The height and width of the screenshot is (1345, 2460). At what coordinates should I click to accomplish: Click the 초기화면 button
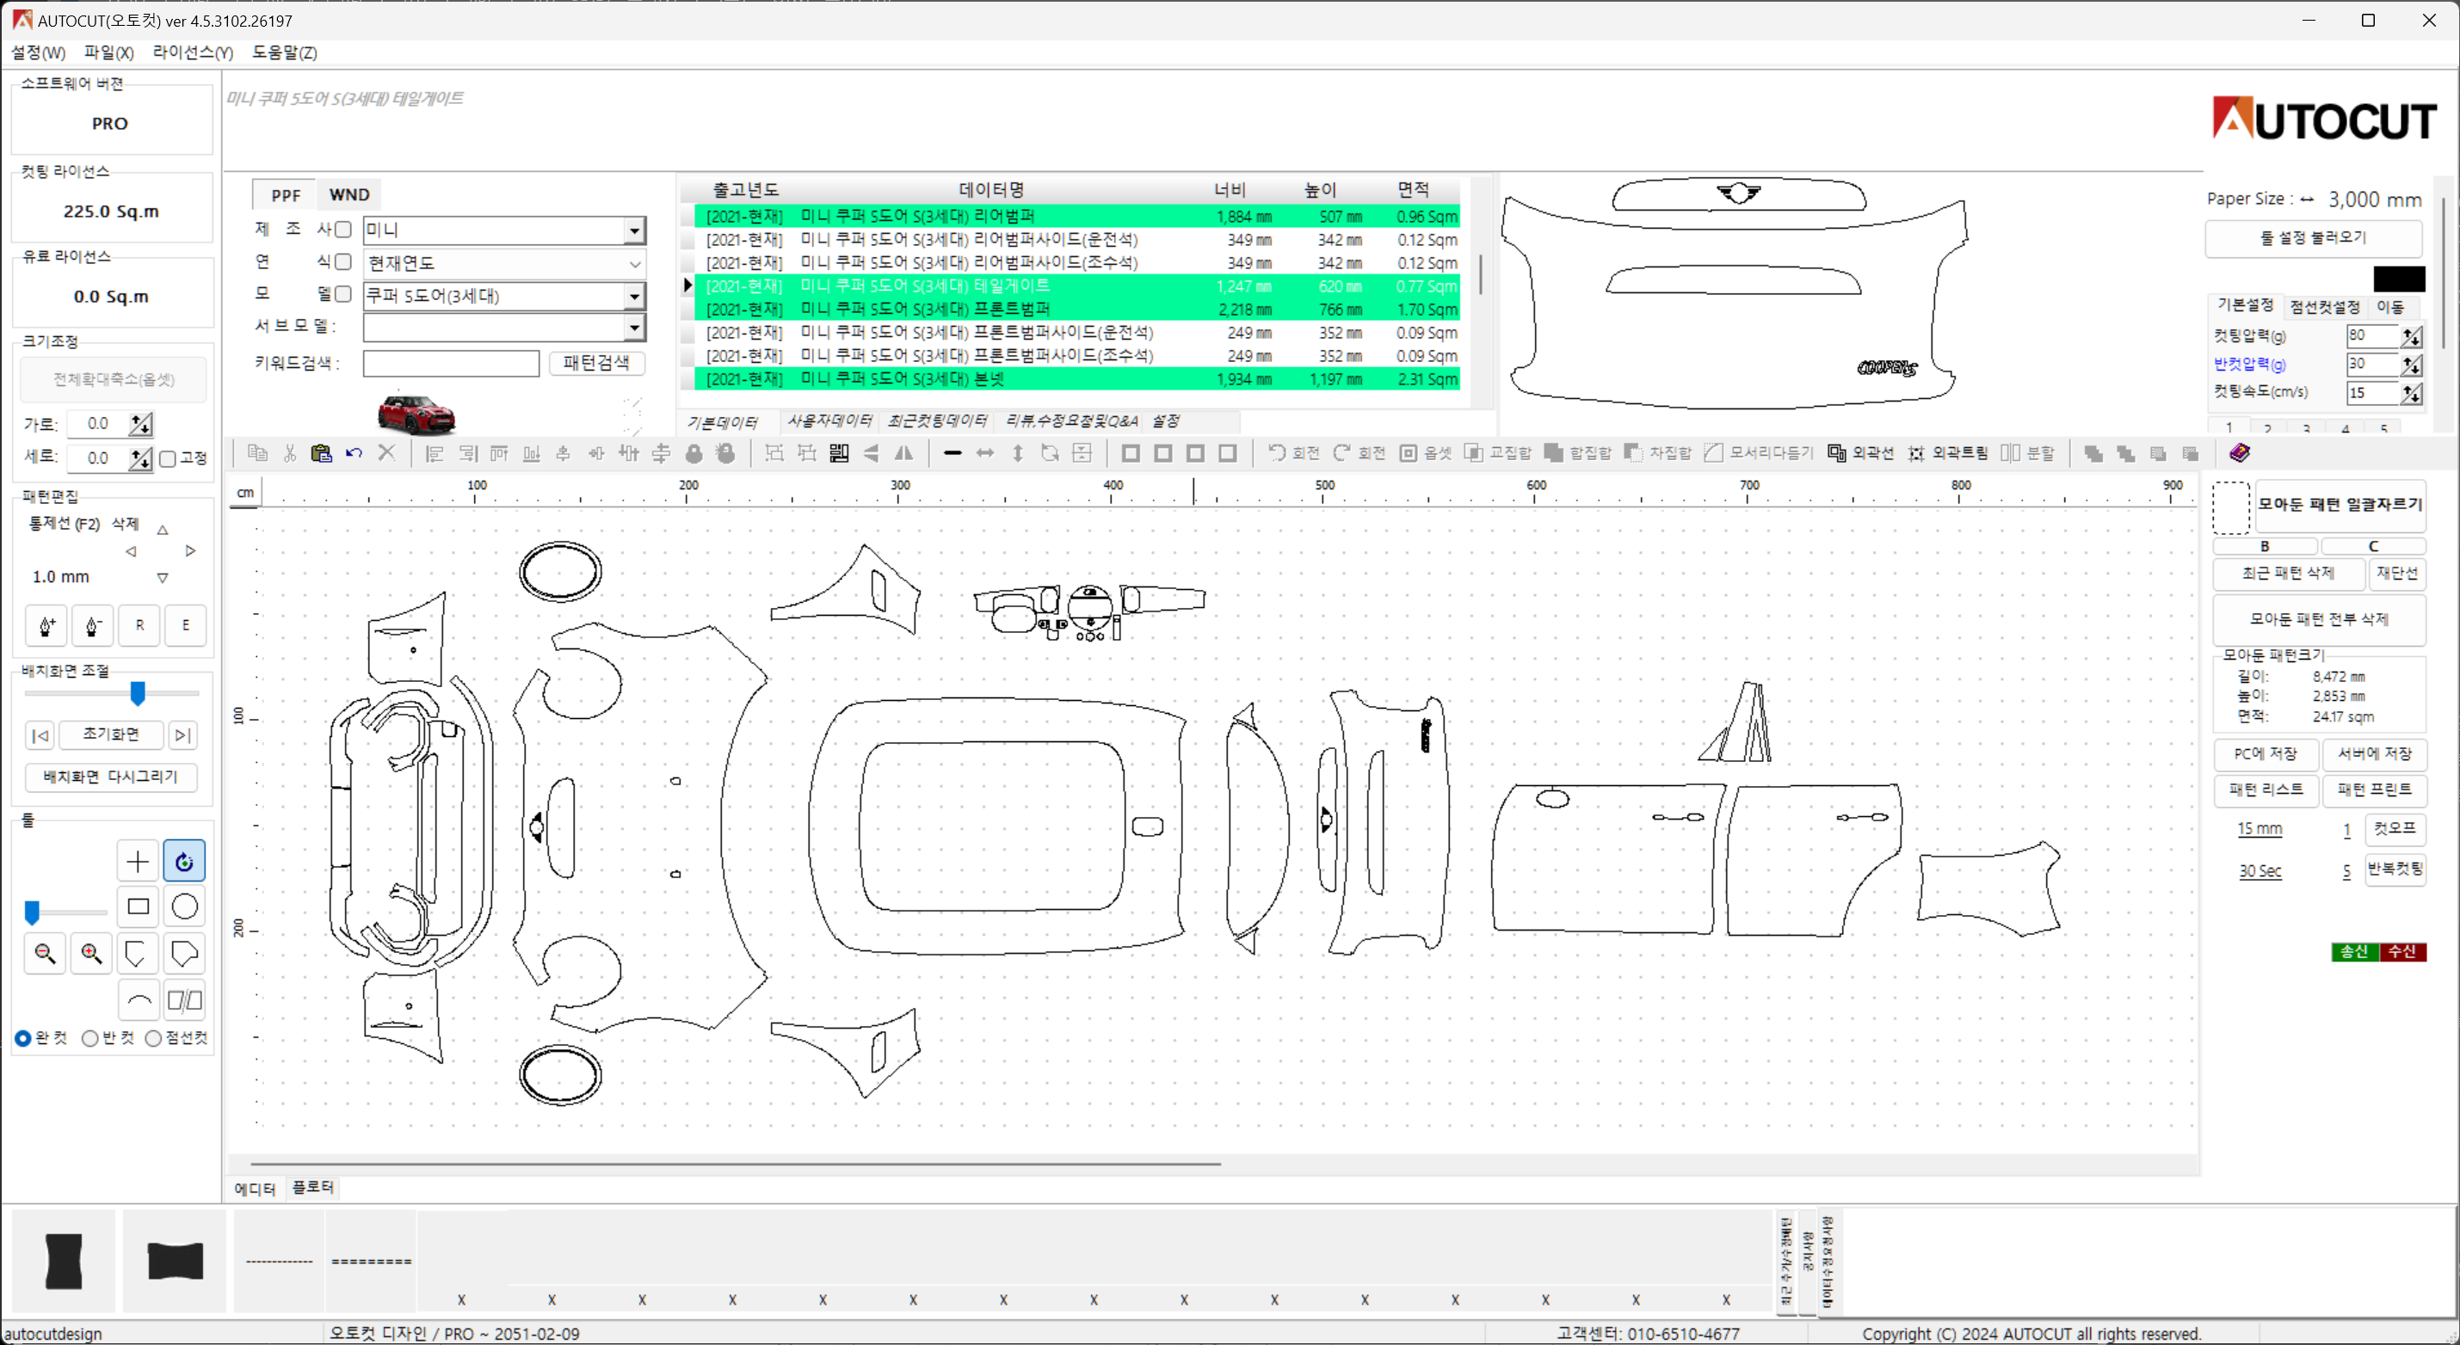111,734
